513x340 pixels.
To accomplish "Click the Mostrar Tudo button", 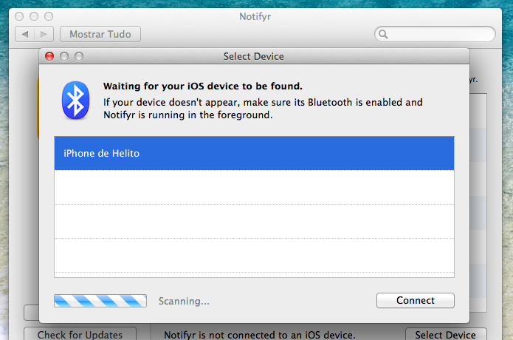I will (x=100, y=34).
